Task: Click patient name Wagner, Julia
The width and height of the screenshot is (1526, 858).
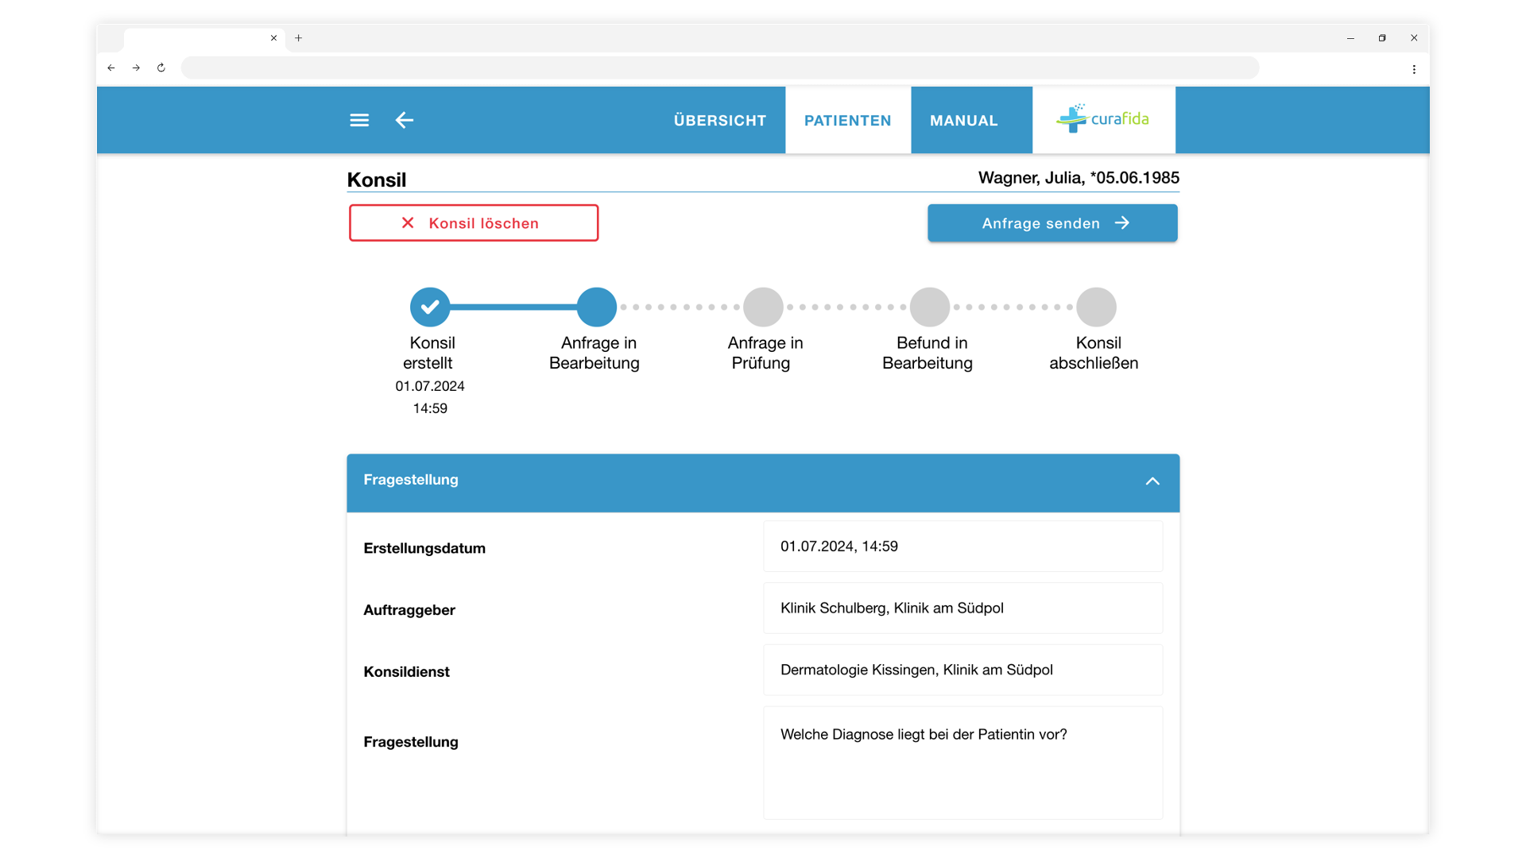Action: (x=1079, y=178)
